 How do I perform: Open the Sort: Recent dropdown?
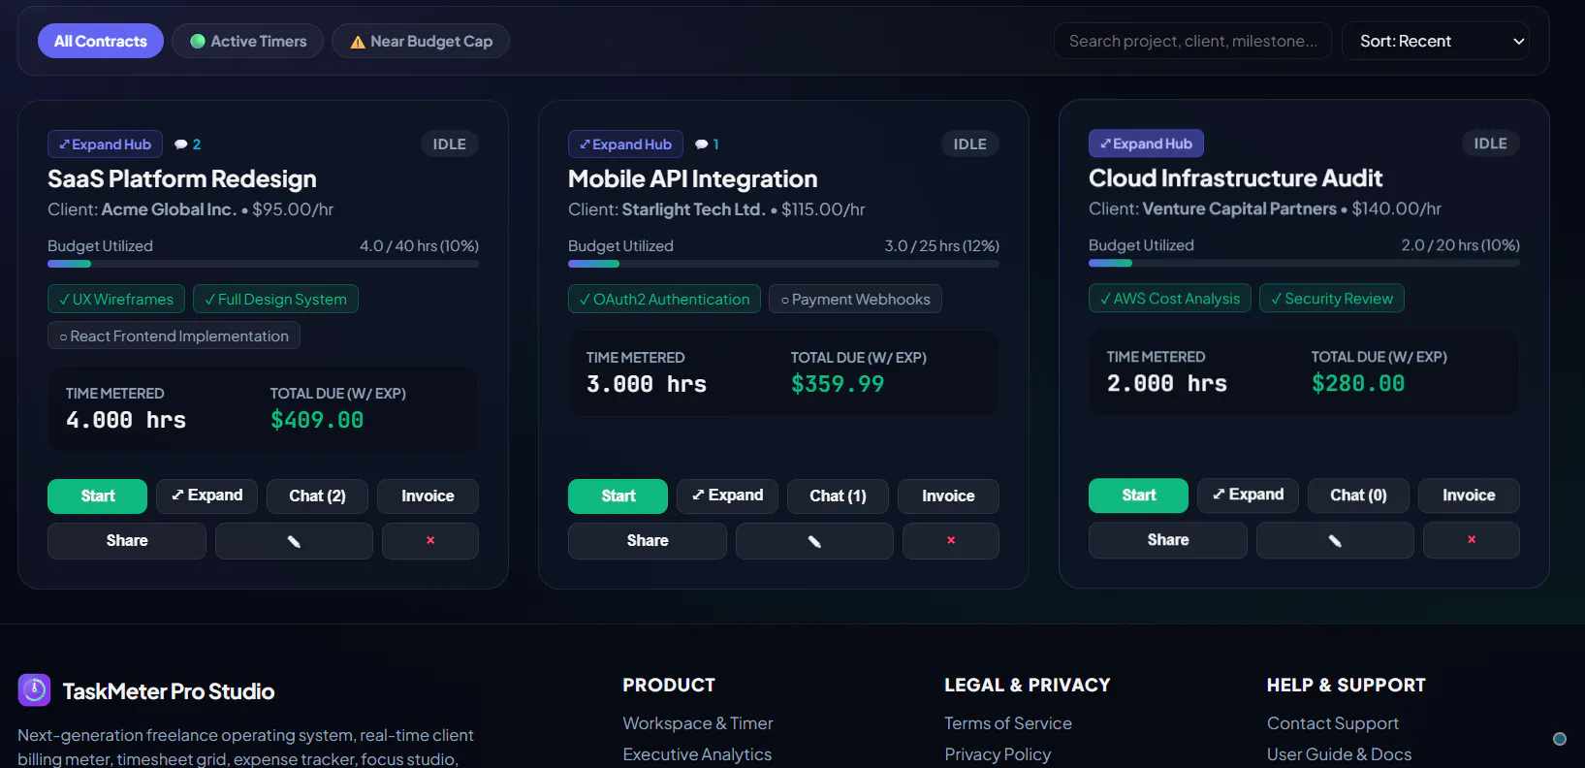point(1436,41)
